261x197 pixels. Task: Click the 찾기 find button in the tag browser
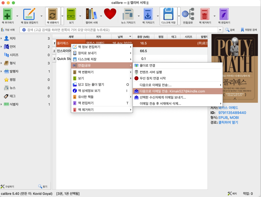tap(43, 186)
